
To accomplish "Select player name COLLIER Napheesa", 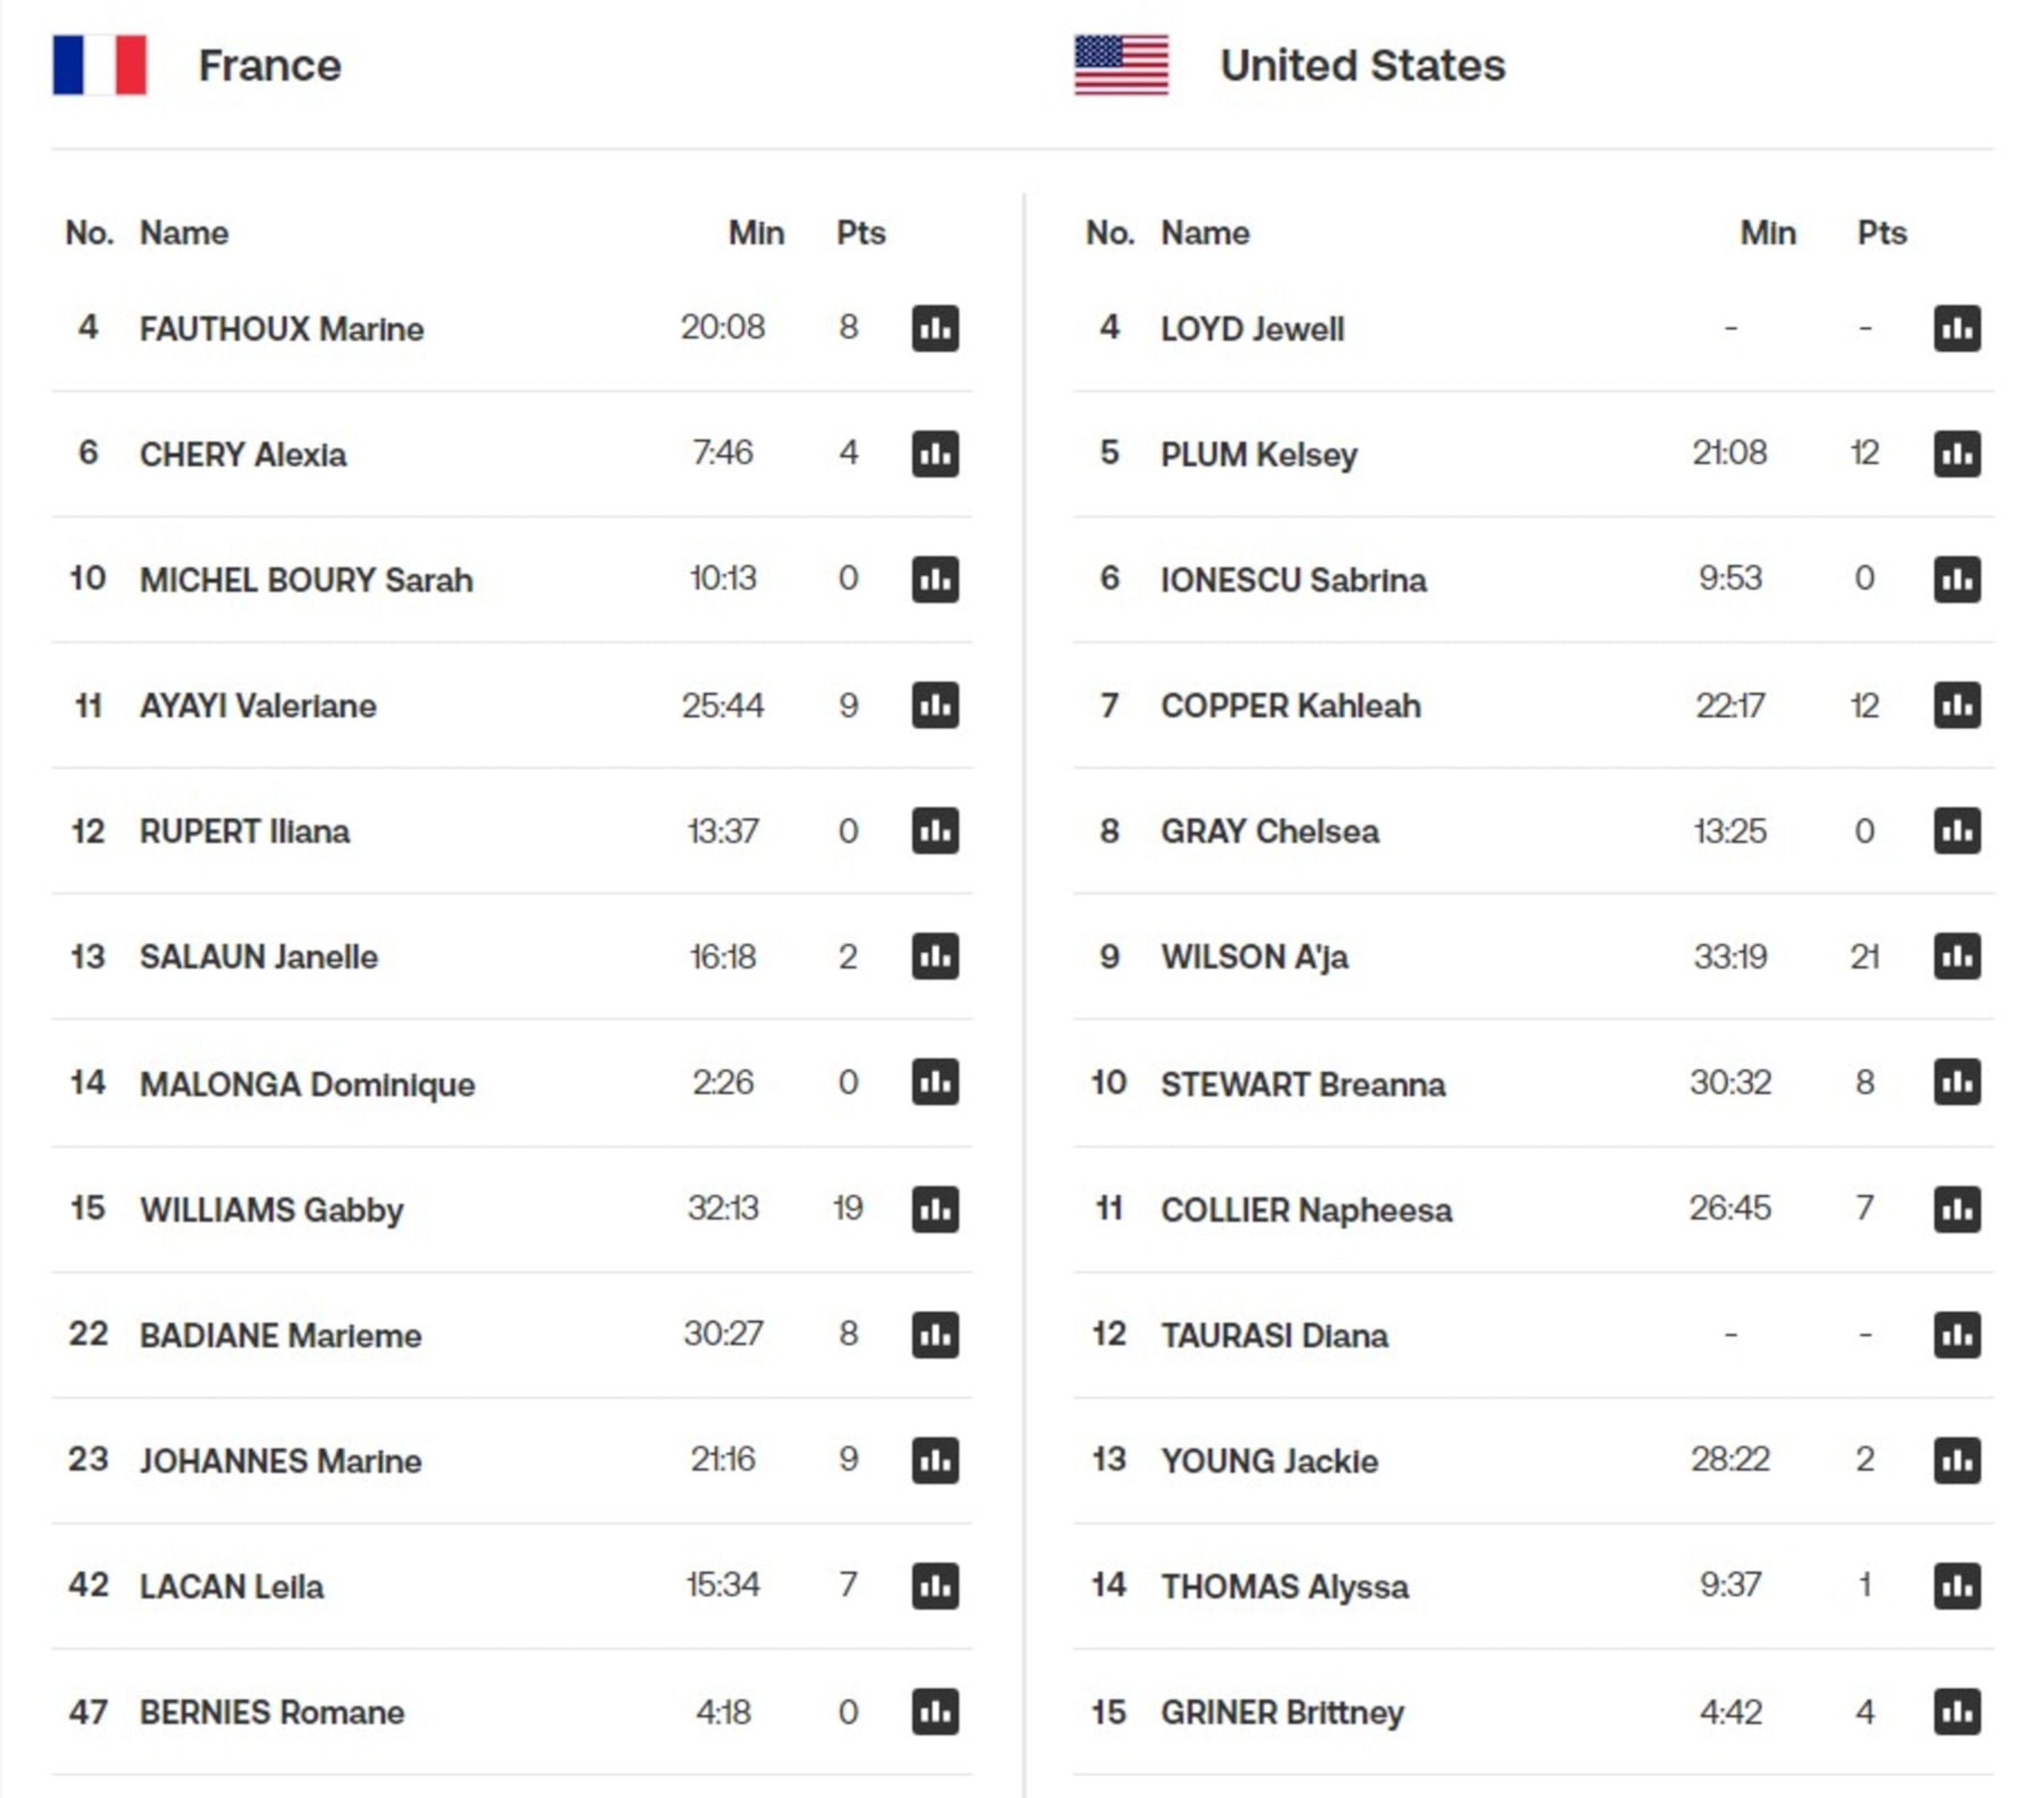I will (1306, 1211).
